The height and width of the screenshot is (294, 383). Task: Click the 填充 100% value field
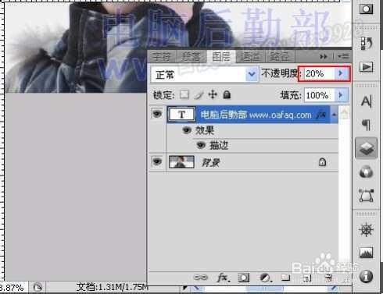(x=319, y=95)
